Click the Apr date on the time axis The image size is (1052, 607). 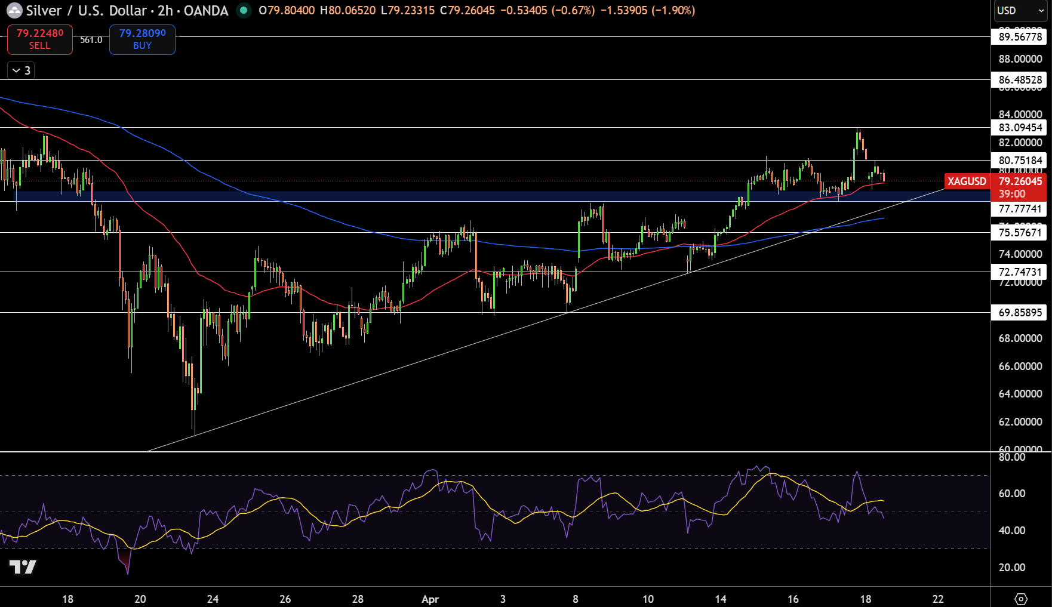pos(430,599)
